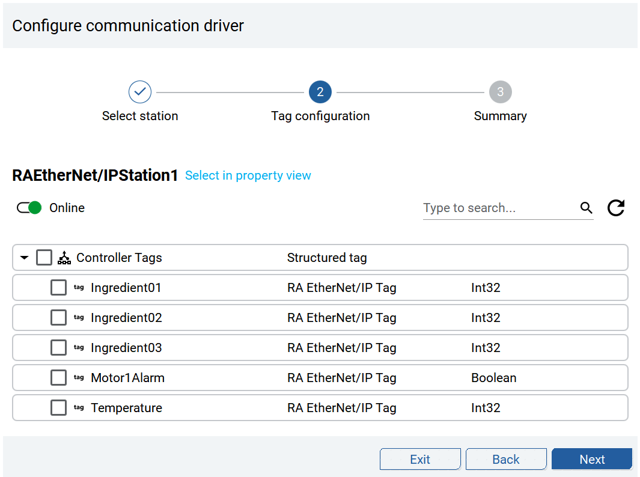Screen dimensions: 640x477
Task: Click the magnifier search icon
Action: coord(586,208)
